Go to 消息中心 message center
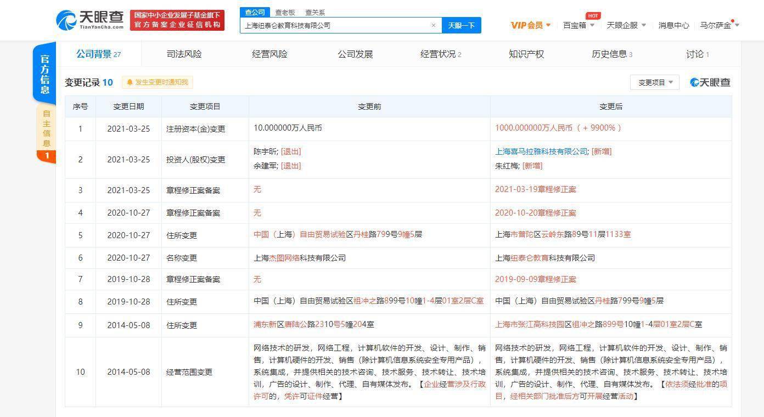Viewport: 764px width, 417px height. coord(673,25)
